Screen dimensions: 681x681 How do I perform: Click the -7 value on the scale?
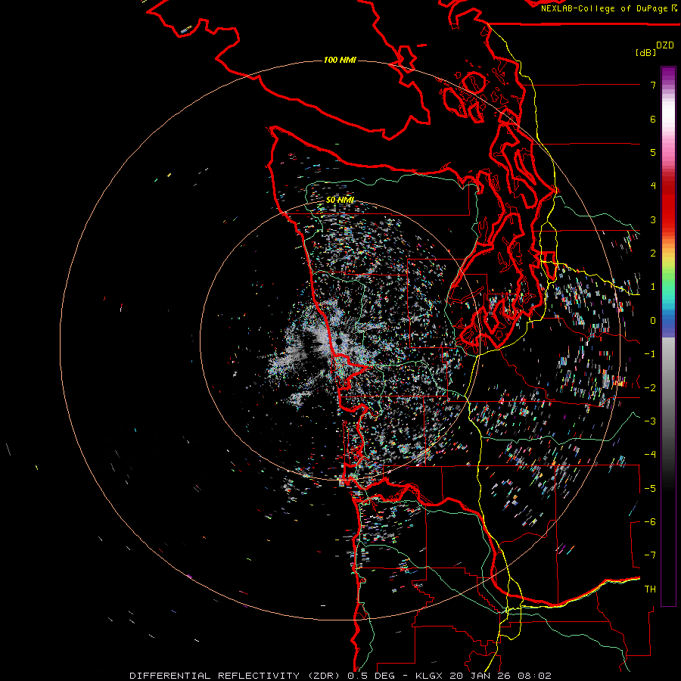coord(650,555)
